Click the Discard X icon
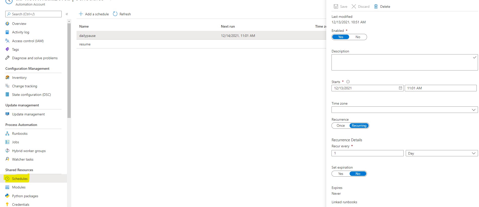The height and width of the screenshot is (207, 479). tap(354, 7)
